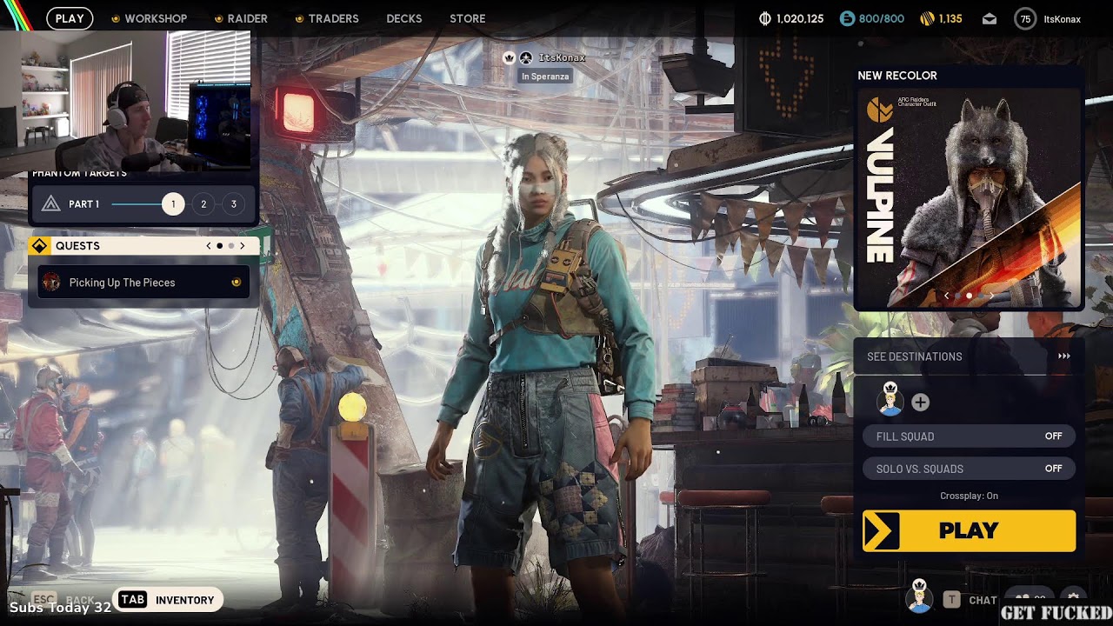1113x626 pixels.
Task: Click the squad leader avatar under See Destinations
Action: 890,399
